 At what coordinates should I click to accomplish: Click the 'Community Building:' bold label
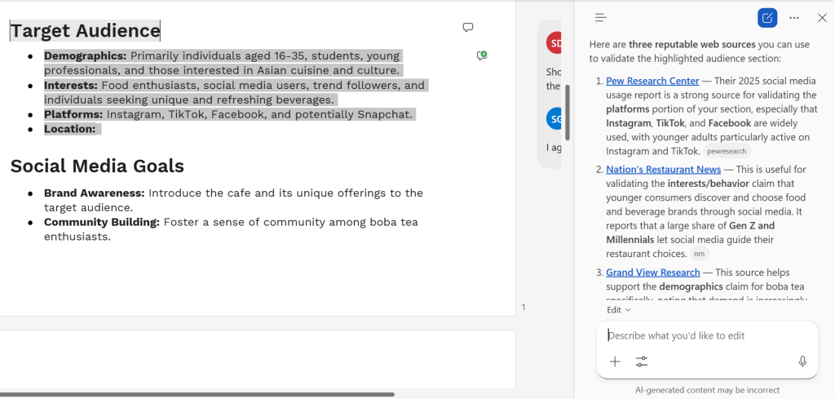point(102,222)
